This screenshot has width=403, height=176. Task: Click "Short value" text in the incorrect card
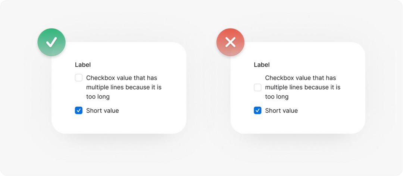[281, 111]
